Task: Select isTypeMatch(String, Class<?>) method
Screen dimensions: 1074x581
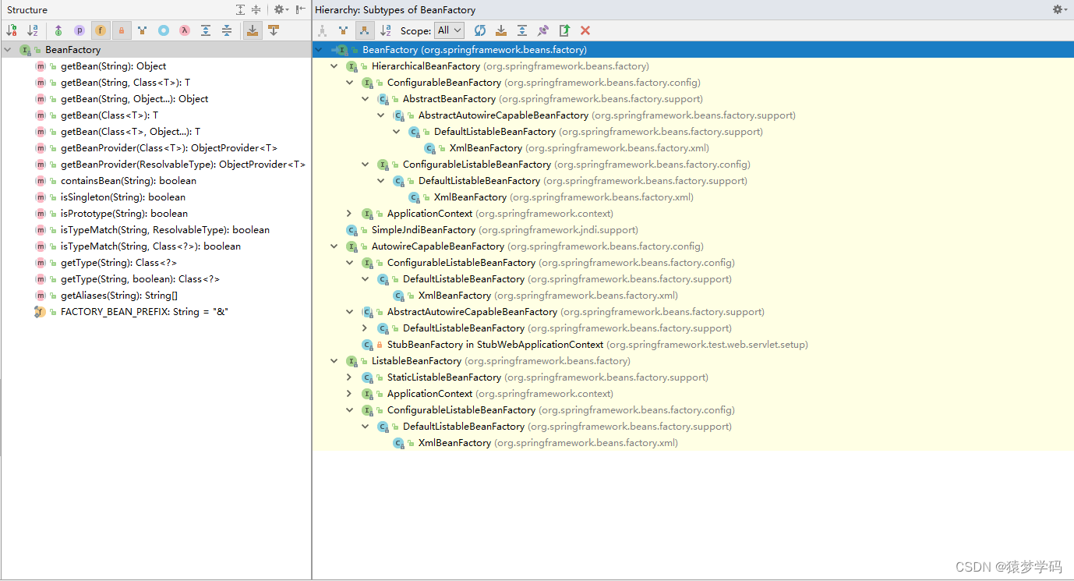Action: 150,246
